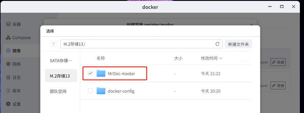
Task: Click the MrDoc-master folder icon
Action: [101, 73]
